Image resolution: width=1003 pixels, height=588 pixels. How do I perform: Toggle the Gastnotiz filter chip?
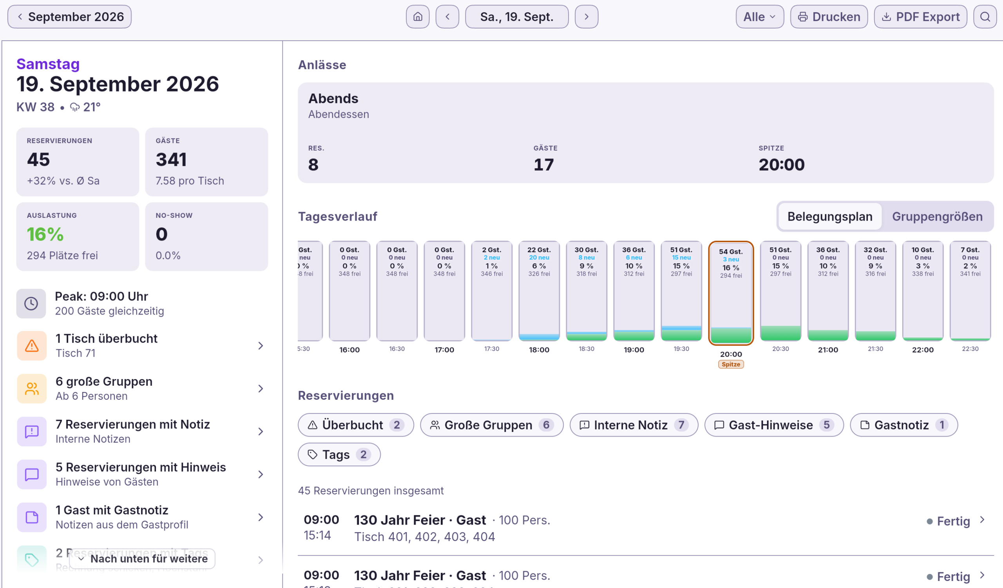(903, 425)
